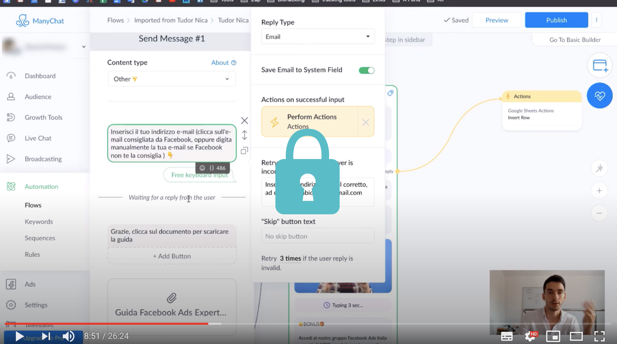Click the heart health-check icon button
This screenshot has width=617, height=344.
tap(599, 96)
